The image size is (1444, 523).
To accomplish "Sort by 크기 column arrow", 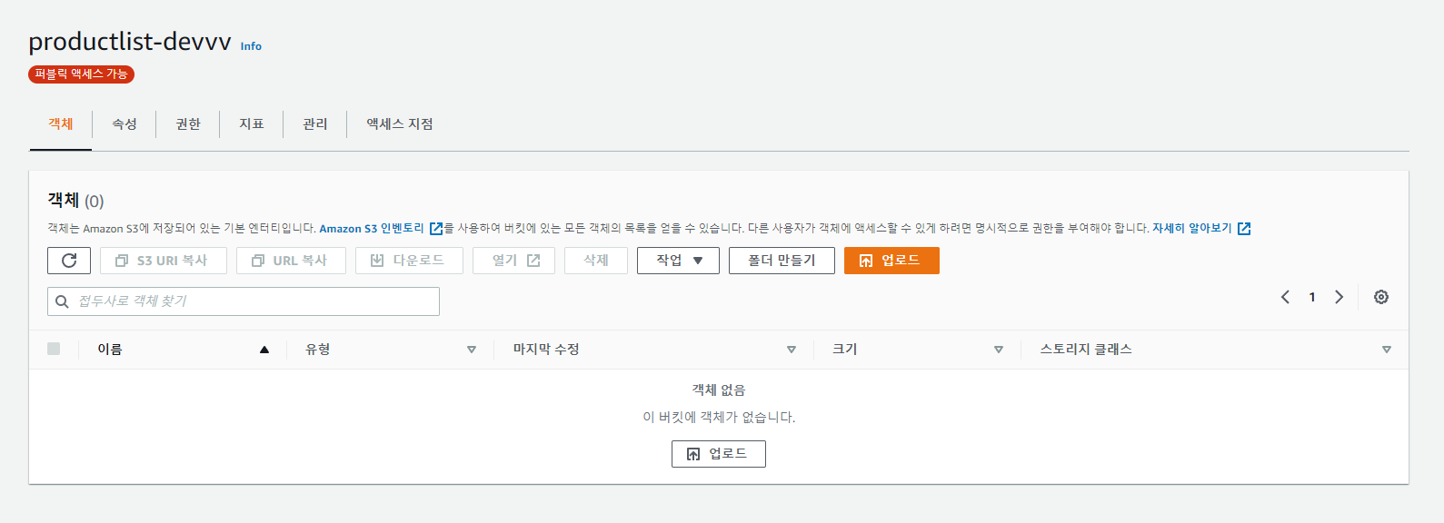I will click(x=999, y=350).
